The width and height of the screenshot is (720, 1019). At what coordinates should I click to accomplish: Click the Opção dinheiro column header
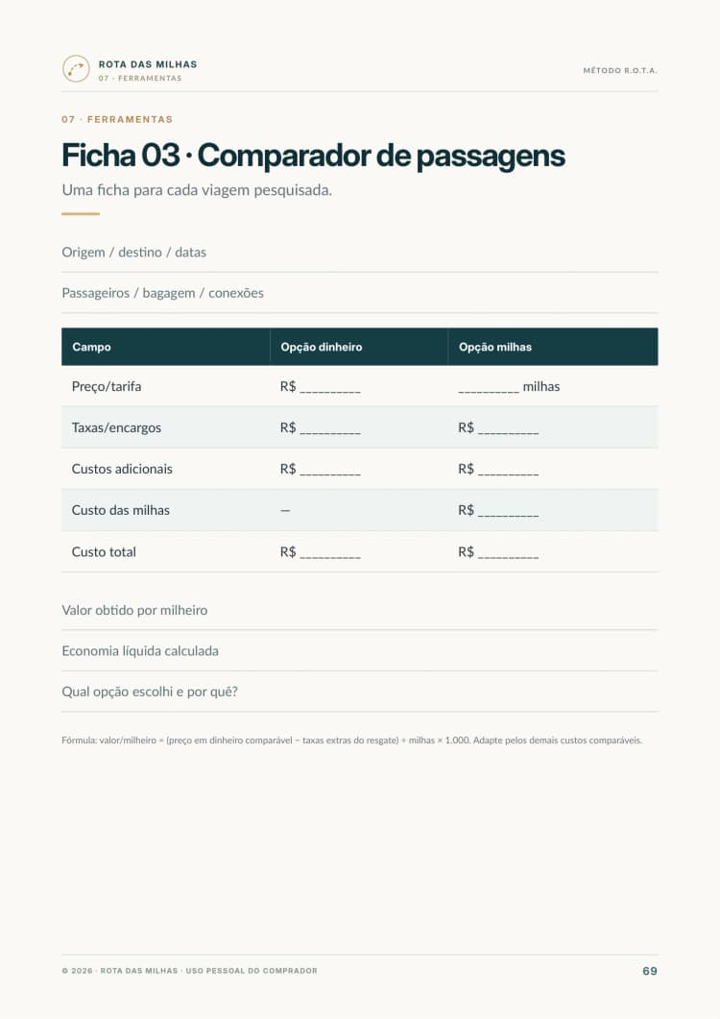point(359,347)
